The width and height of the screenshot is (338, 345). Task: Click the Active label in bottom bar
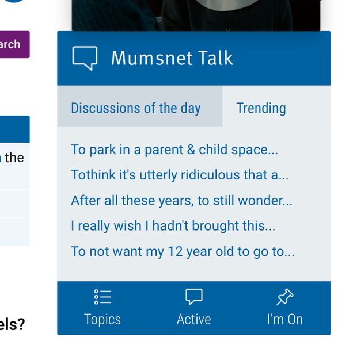coord(194,319)
